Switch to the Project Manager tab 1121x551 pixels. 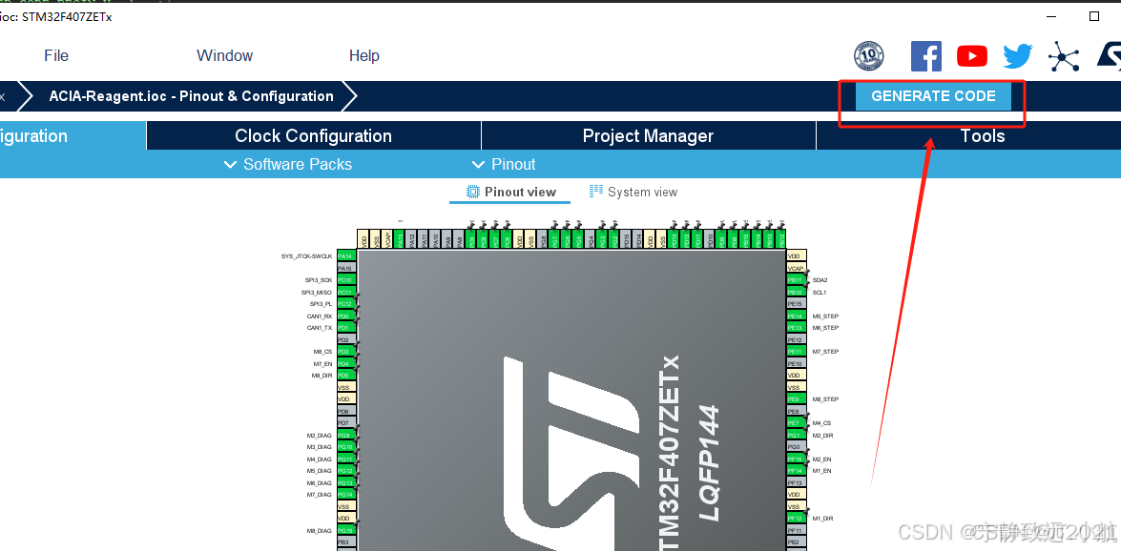(x=648, y=135)
